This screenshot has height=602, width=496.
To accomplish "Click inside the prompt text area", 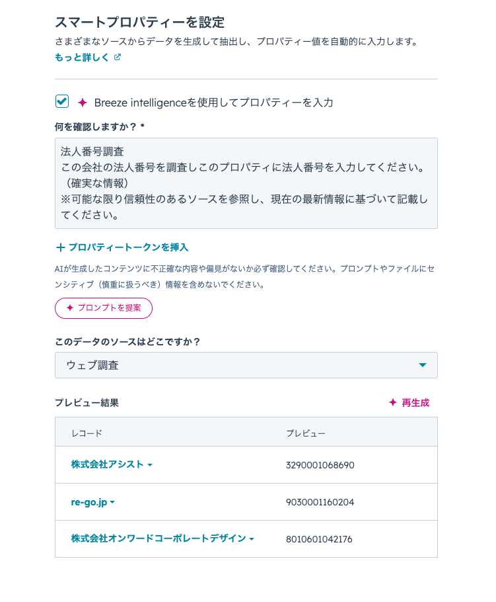I will coord(246,183).
